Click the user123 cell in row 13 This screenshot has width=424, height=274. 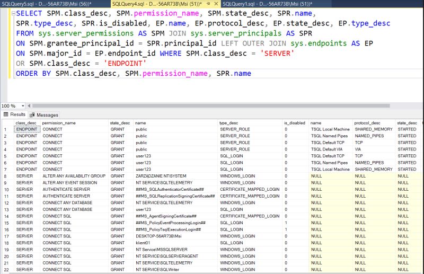coord(175,209)
